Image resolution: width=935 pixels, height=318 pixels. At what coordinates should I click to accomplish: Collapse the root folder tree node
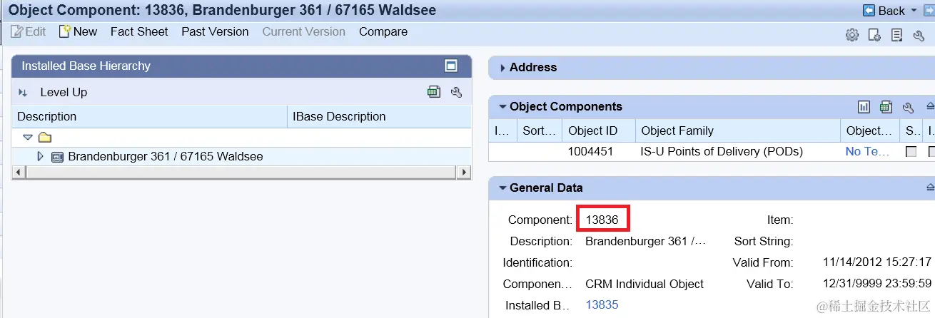pyautogui.click(x=28, y=137)
